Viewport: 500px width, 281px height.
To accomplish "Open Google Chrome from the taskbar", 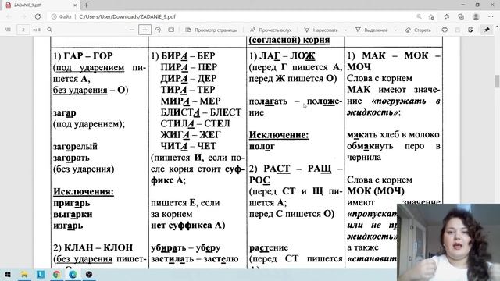I will coord(56,274).
